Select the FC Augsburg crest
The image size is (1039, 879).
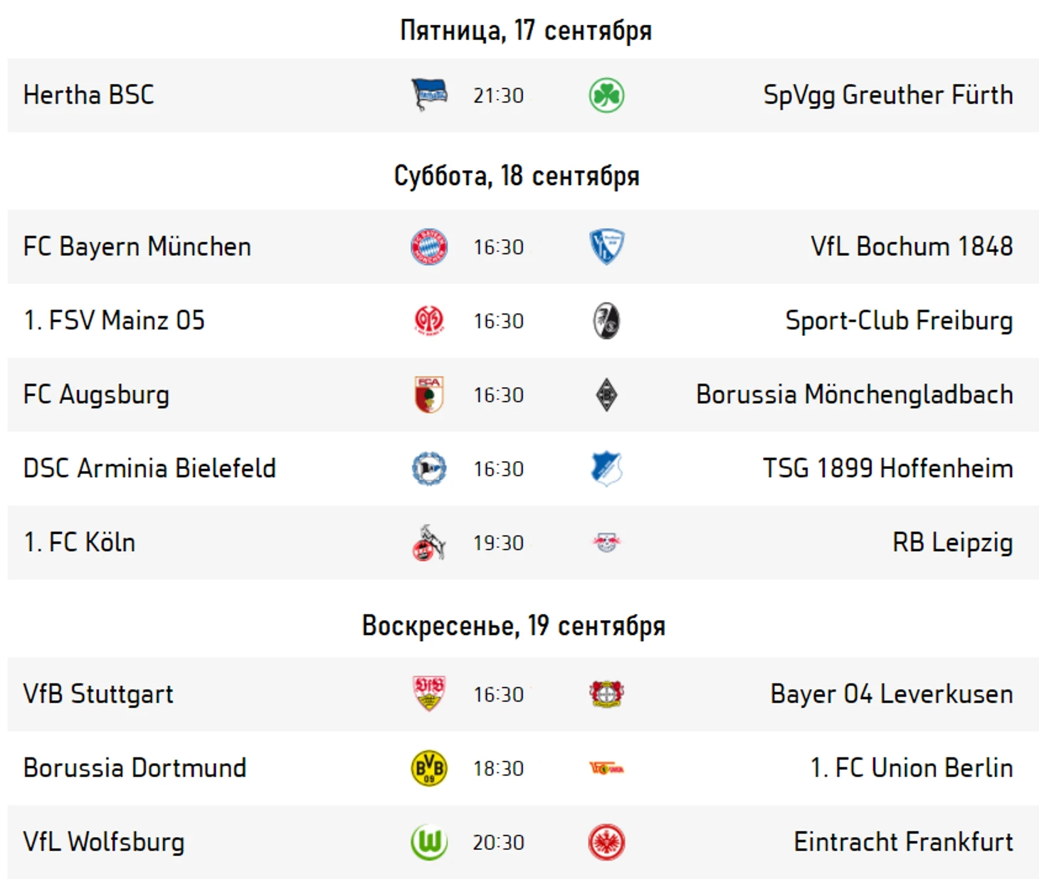pyautogui.click(x=429, y=395)
